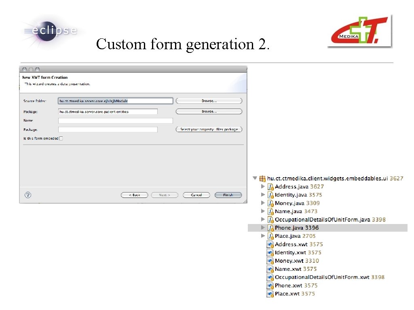The image size is (414, 310).
Task: Expand the Phone.java tree node
Action: click(x=263, y=228)
